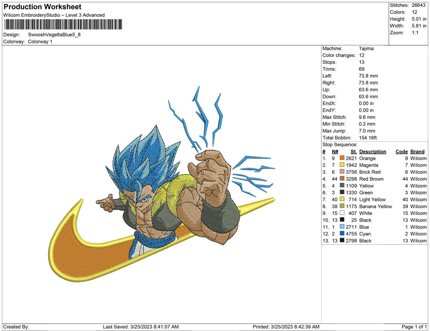This screenshot has height=331, width=430.
Task: Click stitch count 3298 in Red Brown row
Action: click(351, 179)
